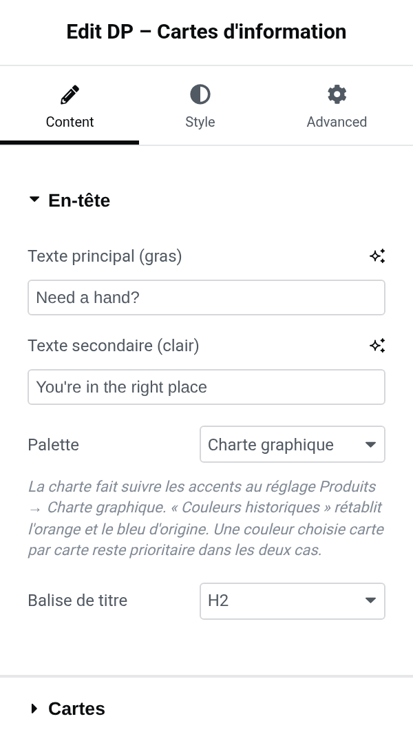Viewport: 413px width, 741px height.
Task: Click the H2 dropdown caret arrow
Action: coord(370,601)
